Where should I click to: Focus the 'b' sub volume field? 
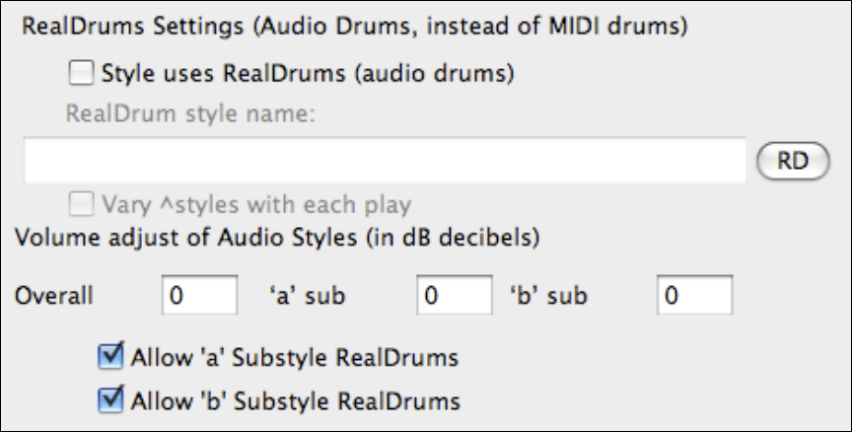pyautogui.click(x=695, y=295)
